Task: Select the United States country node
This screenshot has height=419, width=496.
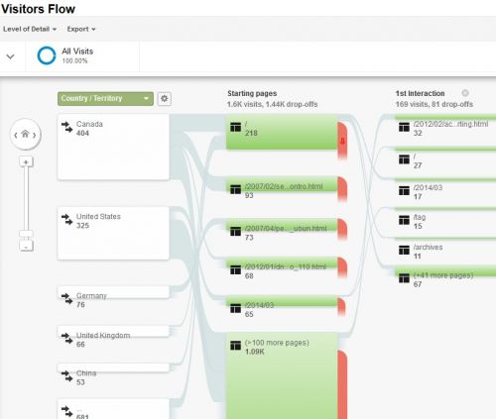Action: [x=113, y=233]
